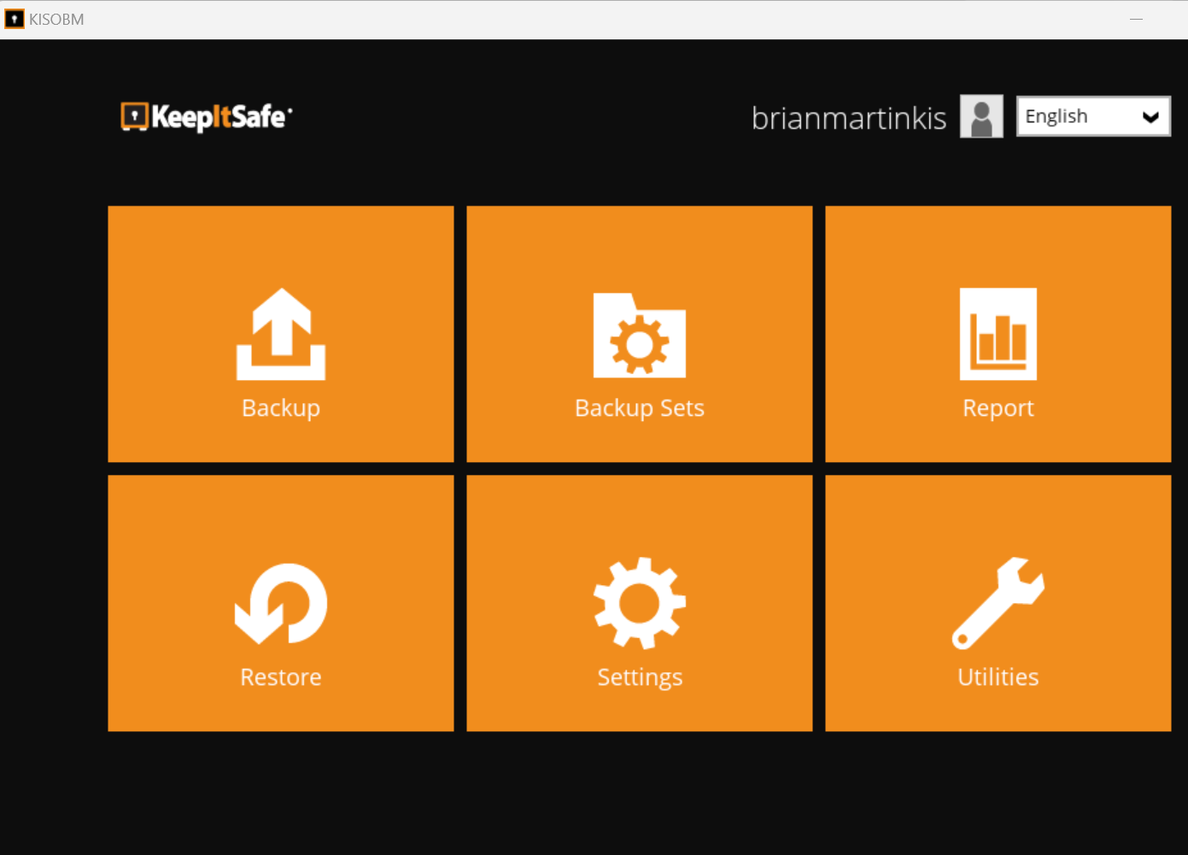Click the Utilities text label
The width and height of the screenshot is (1188, 855).
click(997, 676)
